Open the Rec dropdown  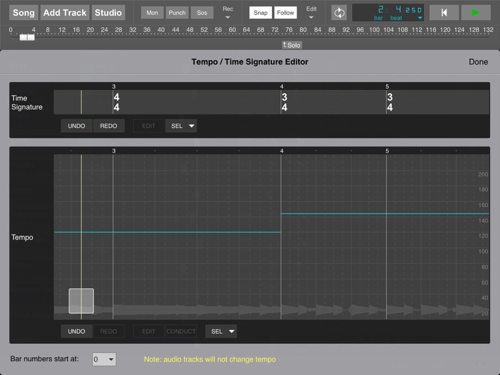coord(228,13)
